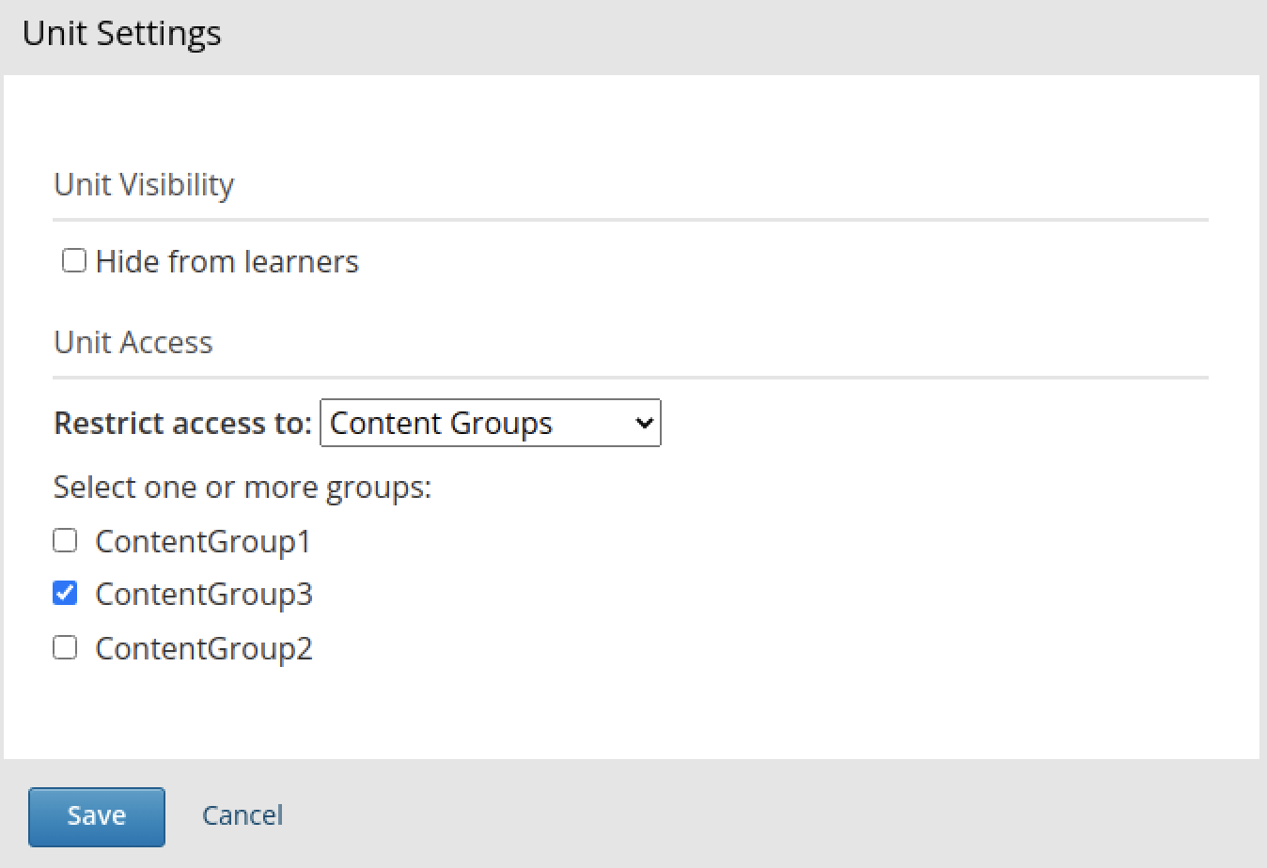
Task: Click the Select one or more groups text
Action: [x=242, y=488]
